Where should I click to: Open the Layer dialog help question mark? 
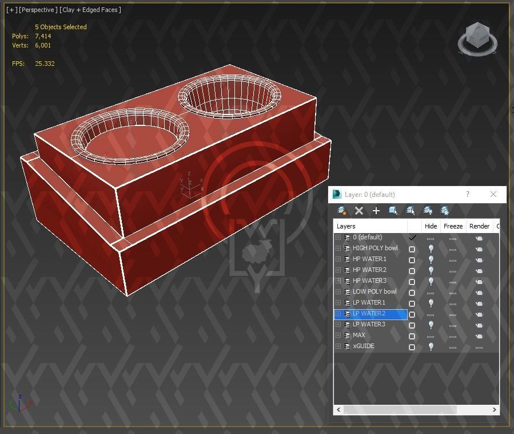coord(468,194)
